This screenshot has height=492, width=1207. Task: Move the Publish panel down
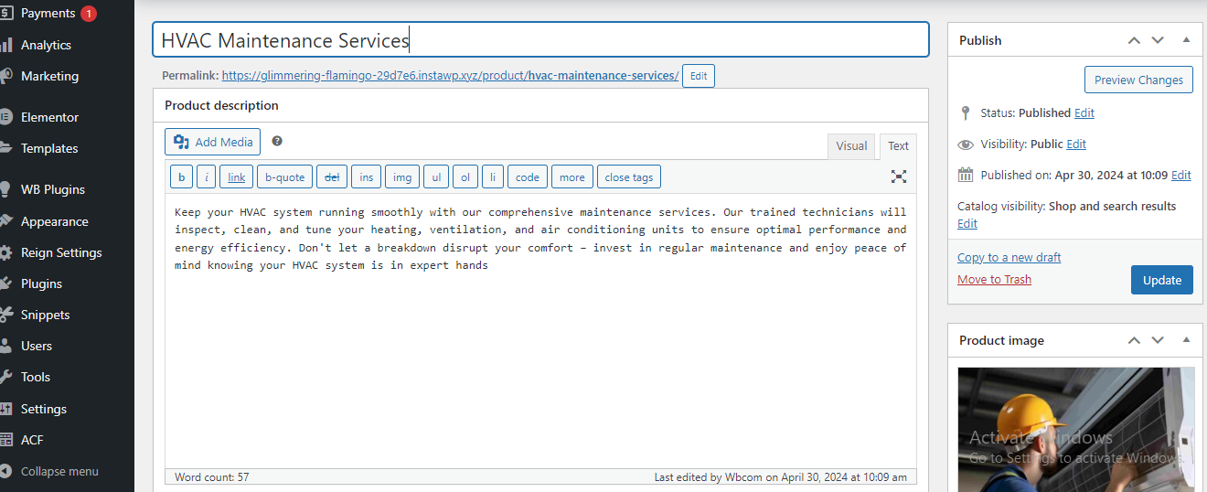[x=1158, y=40]
